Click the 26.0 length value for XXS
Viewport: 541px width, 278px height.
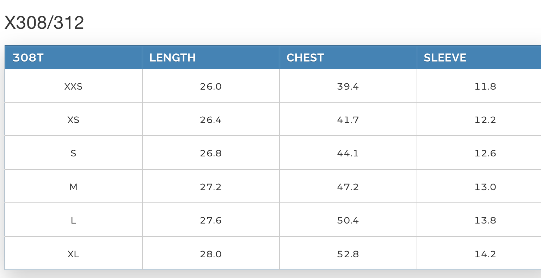[x=211, y=86]
